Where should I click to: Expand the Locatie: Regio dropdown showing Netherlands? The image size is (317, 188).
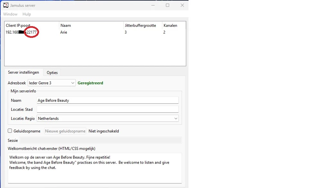(108, 119)
